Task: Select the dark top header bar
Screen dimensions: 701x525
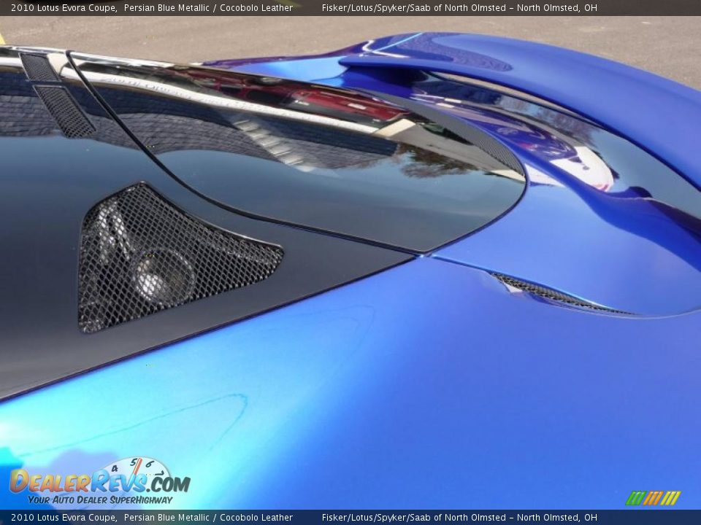Action: pyautogui.click(x=350, y=7)
